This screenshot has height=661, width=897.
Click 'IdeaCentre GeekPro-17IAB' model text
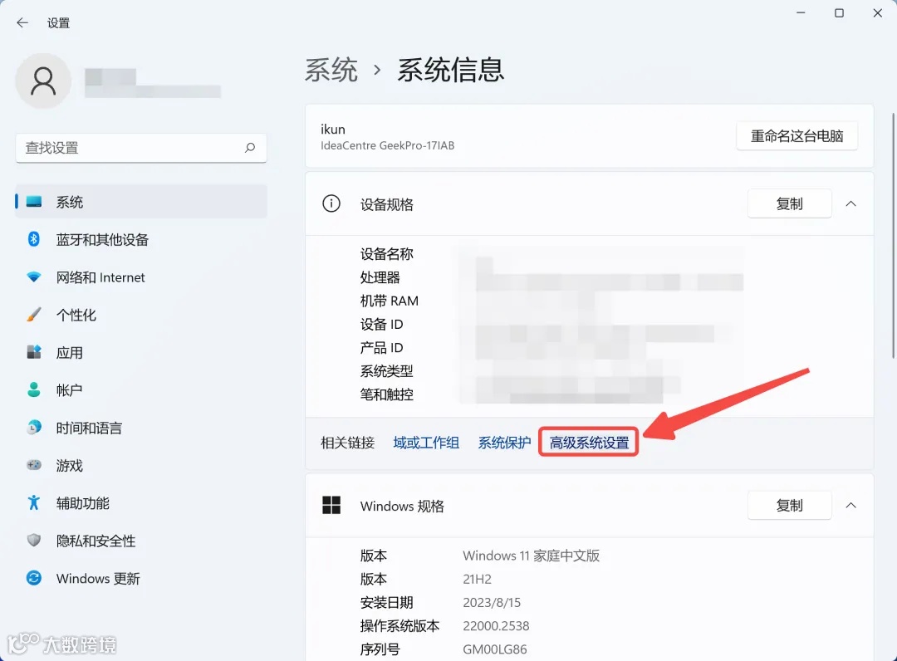pos(387,145)
